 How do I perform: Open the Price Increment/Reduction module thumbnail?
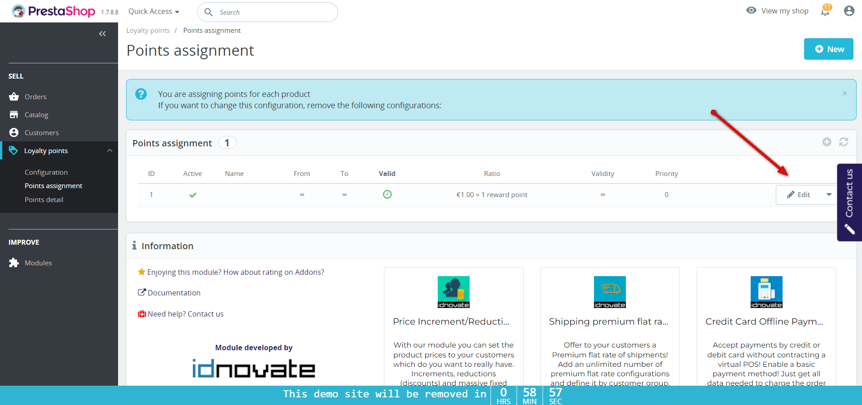(x=453, y=292)
